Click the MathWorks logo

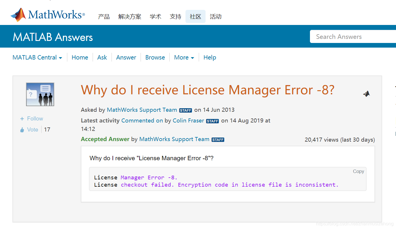point(48,15)
